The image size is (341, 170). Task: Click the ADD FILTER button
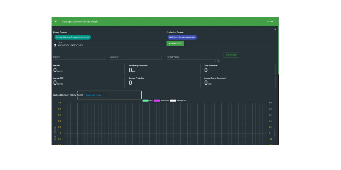(x=231, y=55)
